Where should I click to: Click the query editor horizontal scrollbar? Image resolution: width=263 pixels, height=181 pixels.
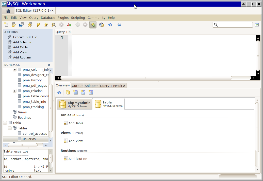(x=146, y=78)
